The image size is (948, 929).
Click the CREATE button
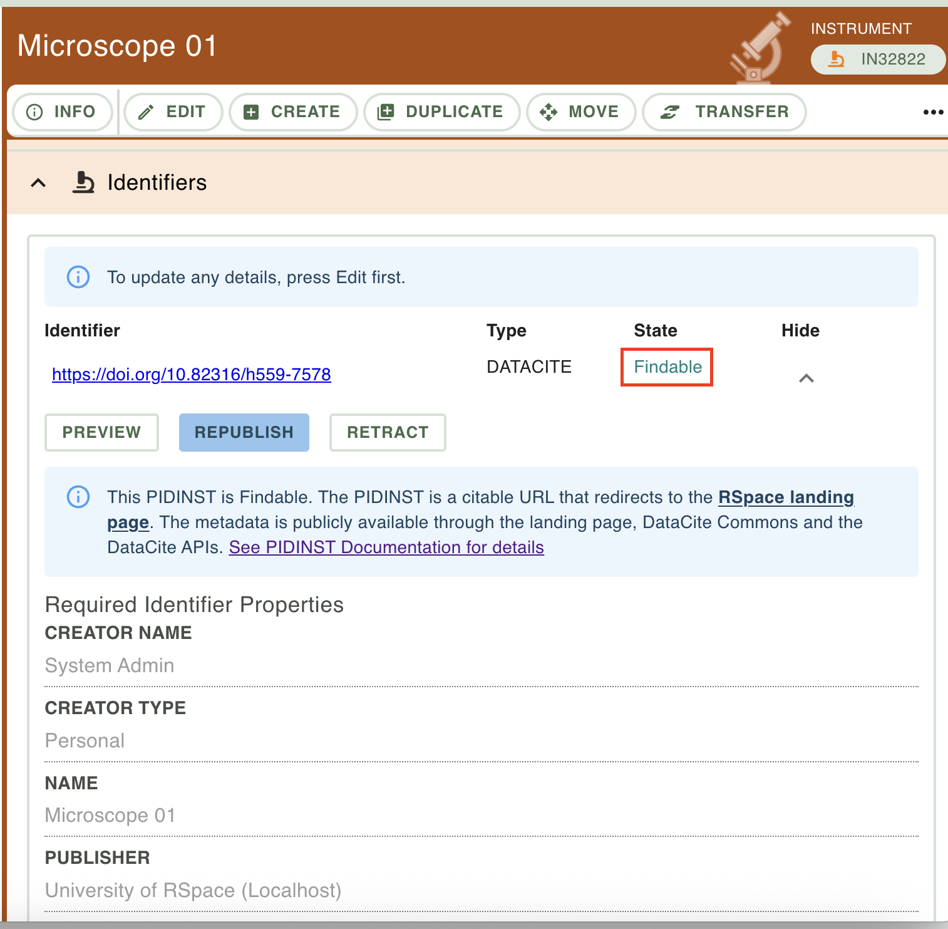pos(293,112)
